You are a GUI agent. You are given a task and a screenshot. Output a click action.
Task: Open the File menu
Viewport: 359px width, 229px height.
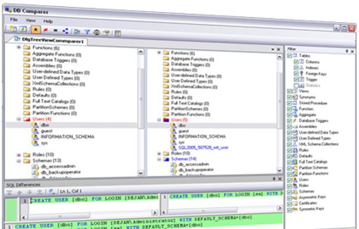(14, 19)
